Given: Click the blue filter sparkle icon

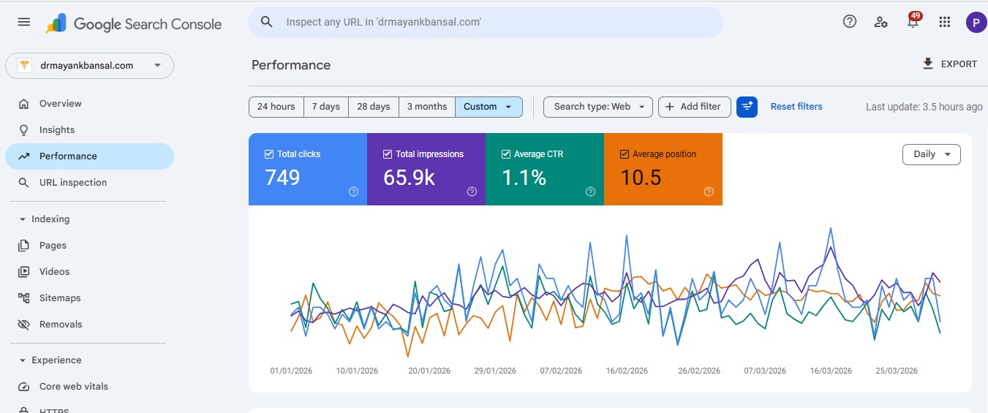Looking at the screenshot, I should click(x=747, y=107).
